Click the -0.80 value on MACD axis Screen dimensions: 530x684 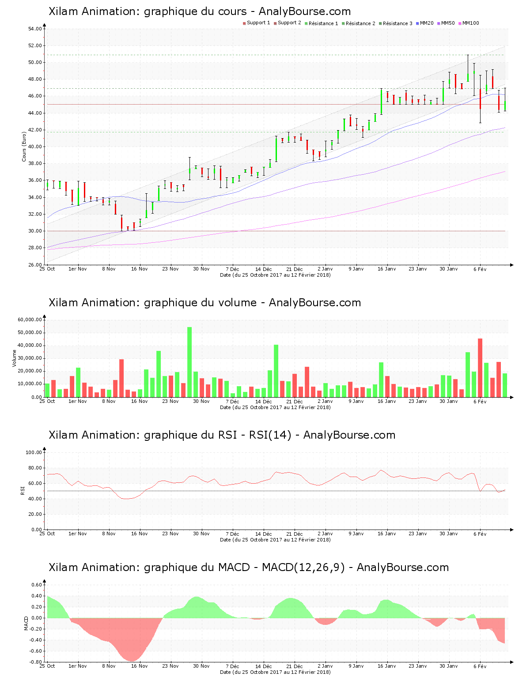pos(37,662)
